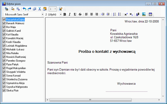Uncheck Michalak Łukasz checkbox
This screenshot has height=104, width=167.
point(4,49)
